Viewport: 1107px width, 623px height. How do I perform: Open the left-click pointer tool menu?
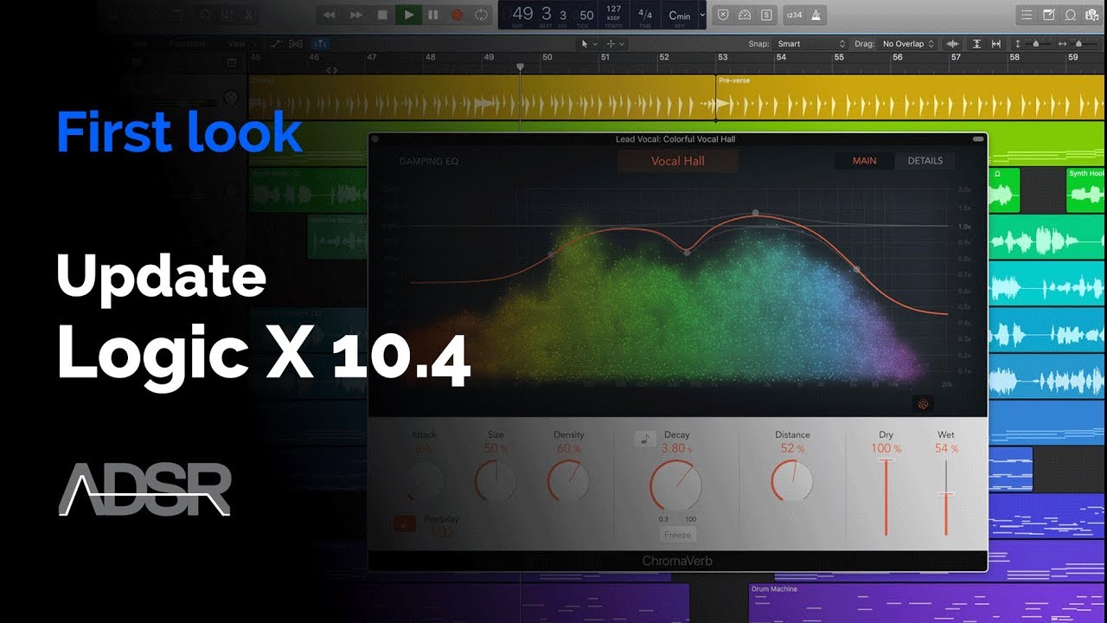(x=589, y=43)
